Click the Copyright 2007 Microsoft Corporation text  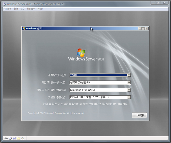pyautogui.click(x=56, y=113)
